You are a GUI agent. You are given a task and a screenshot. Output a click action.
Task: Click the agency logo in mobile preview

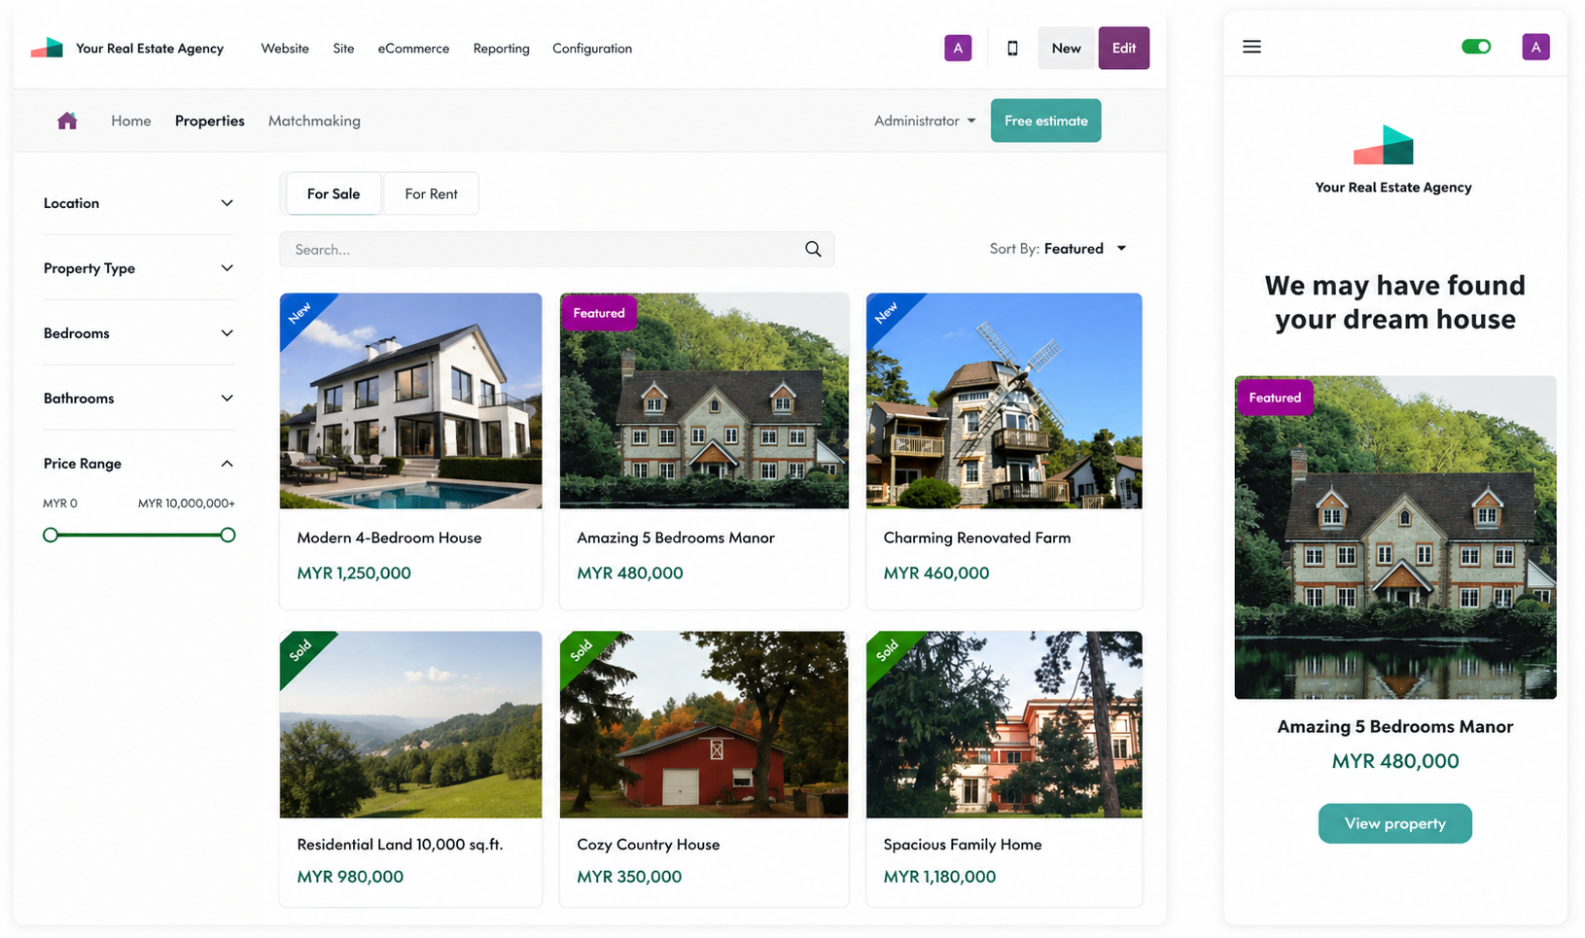click(x=1384, y=146)
